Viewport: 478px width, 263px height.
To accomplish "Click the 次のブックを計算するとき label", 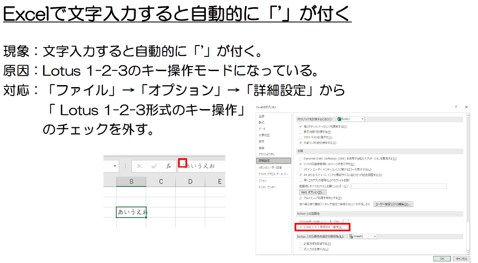I will [315, 119].
